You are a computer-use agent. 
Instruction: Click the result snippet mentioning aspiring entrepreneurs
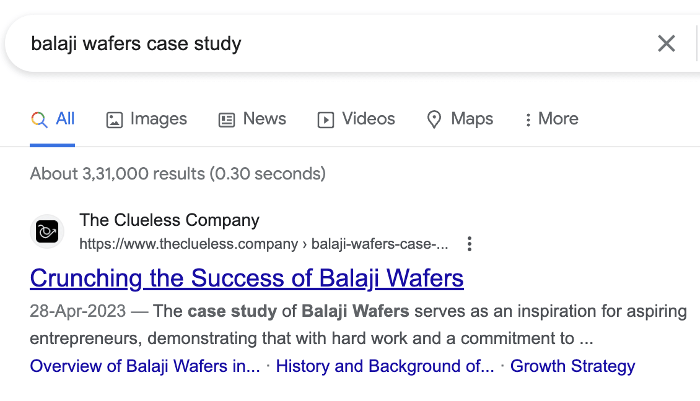tap(372, 325)
